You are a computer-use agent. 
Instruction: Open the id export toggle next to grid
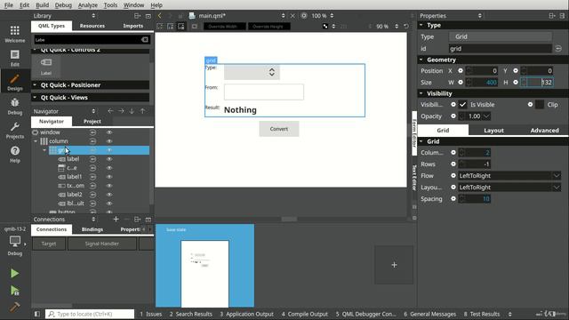tap(558, 48)
